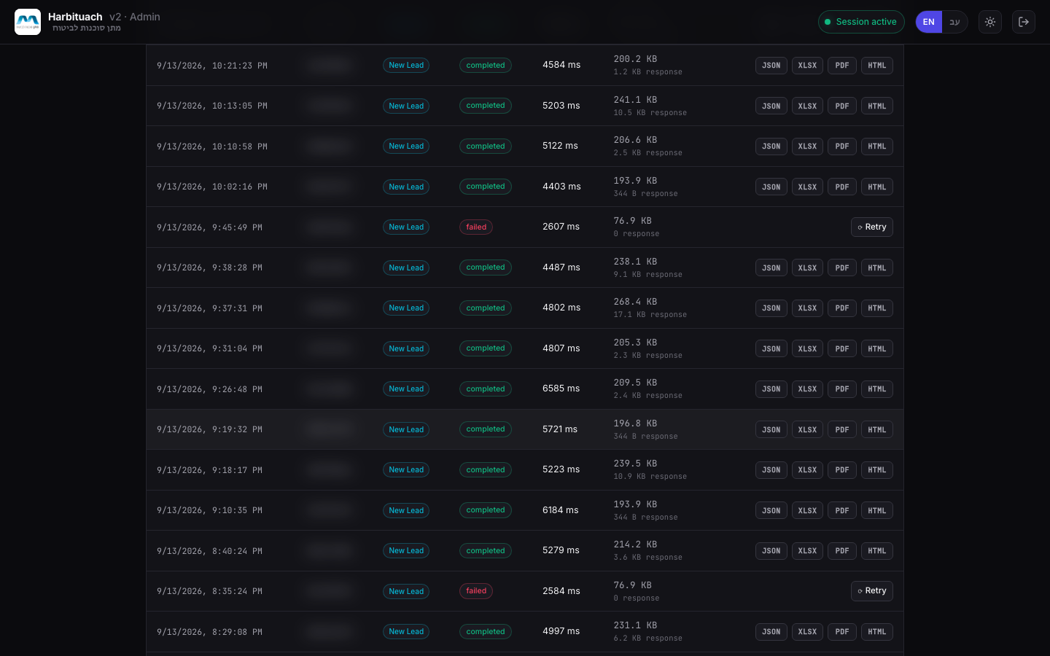This screenshot has height=656, width=1050.
Task: Export XLSX for the 9:38:28 PM row
Action: click(807, 268)
